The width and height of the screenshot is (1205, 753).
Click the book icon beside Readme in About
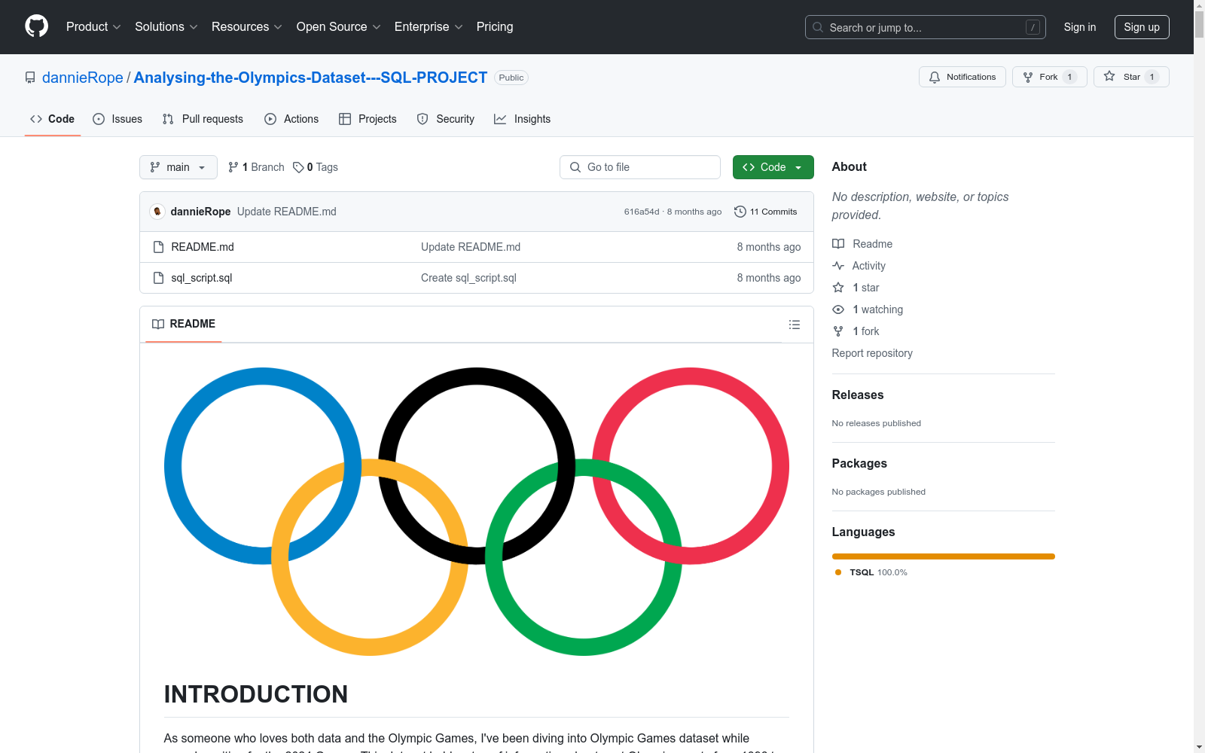[x=838, y=244]
